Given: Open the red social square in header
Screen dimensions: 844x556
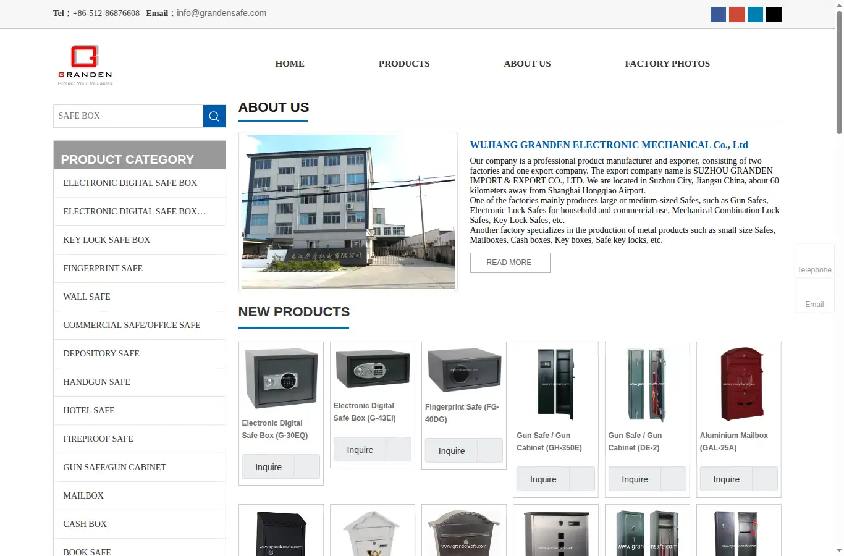Looking at the screenshot, I should coord(736,14).
